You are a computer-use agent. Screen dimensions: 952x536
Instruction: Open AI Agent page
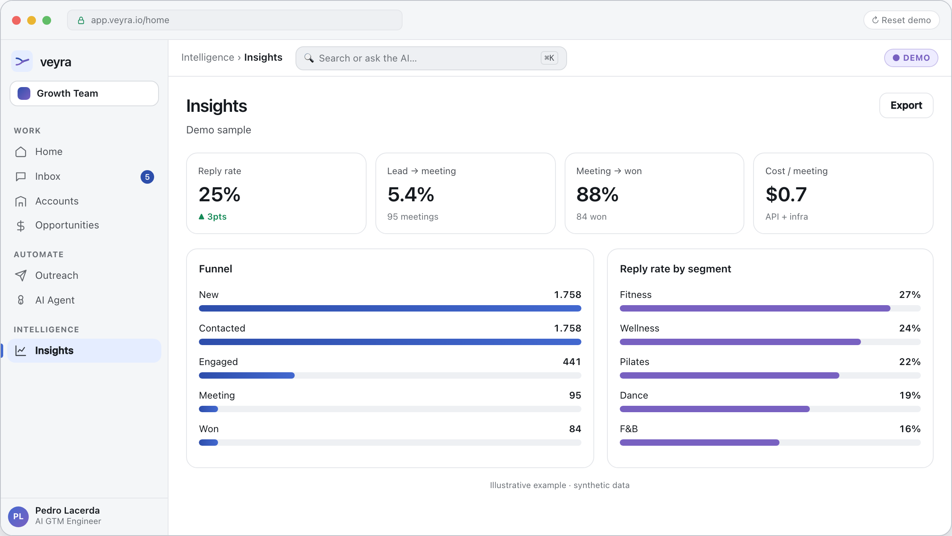[x=84, y=300]
